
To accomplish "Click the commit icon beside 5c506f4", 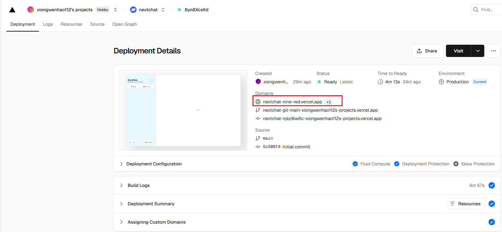I will 258,147.
